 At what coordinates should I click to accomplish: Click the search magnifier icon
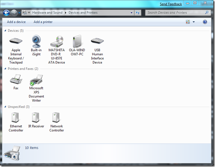[207, 12]
